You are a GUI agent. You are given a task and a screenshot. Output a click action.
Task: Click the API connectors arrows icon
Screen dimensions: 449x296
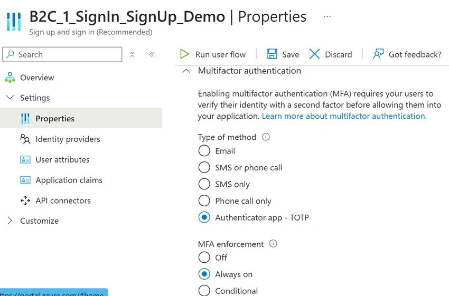click(25, 200)
